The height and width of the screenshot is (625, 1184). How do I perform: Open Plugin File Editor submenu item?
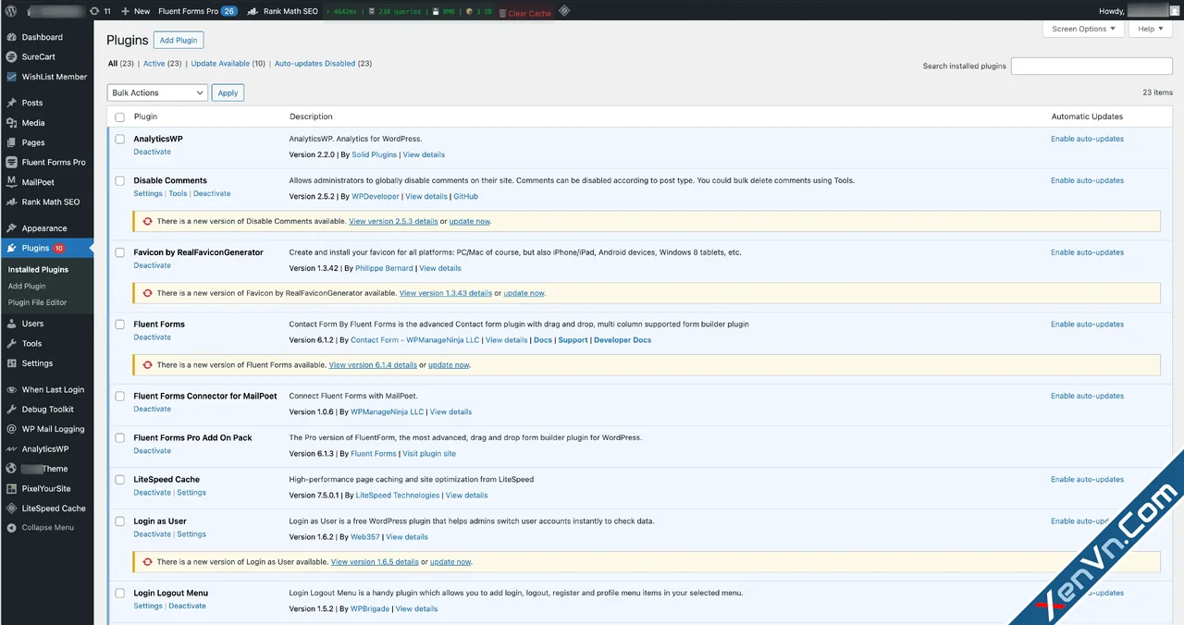tap(38, 302)
